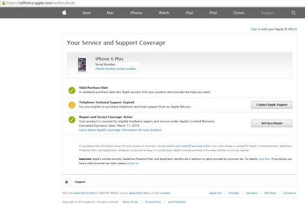Click the 'contact us' consumer law claim link
Image resolution: width=305 pixels, height=224 pixels.
[x=133, y=163]
